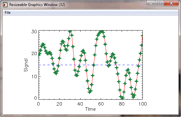Click the 'Time' x-axis title
Image resolution: width=181 pixels, height=117 pixels.
click(90, 109)
